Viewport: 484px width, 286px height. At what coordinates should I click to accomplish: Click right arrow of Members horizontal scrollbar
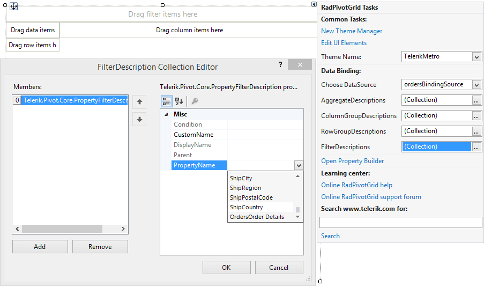123,229
